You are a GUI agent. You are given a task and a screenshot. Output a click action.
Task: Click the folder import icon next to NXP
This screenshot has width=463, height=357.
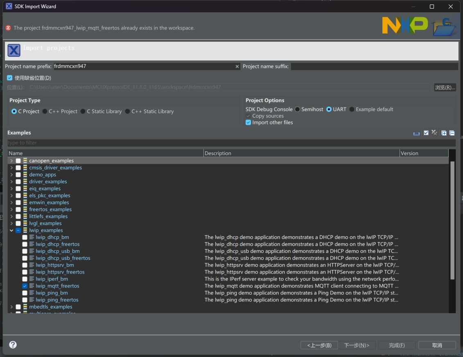tap(444, 27)
